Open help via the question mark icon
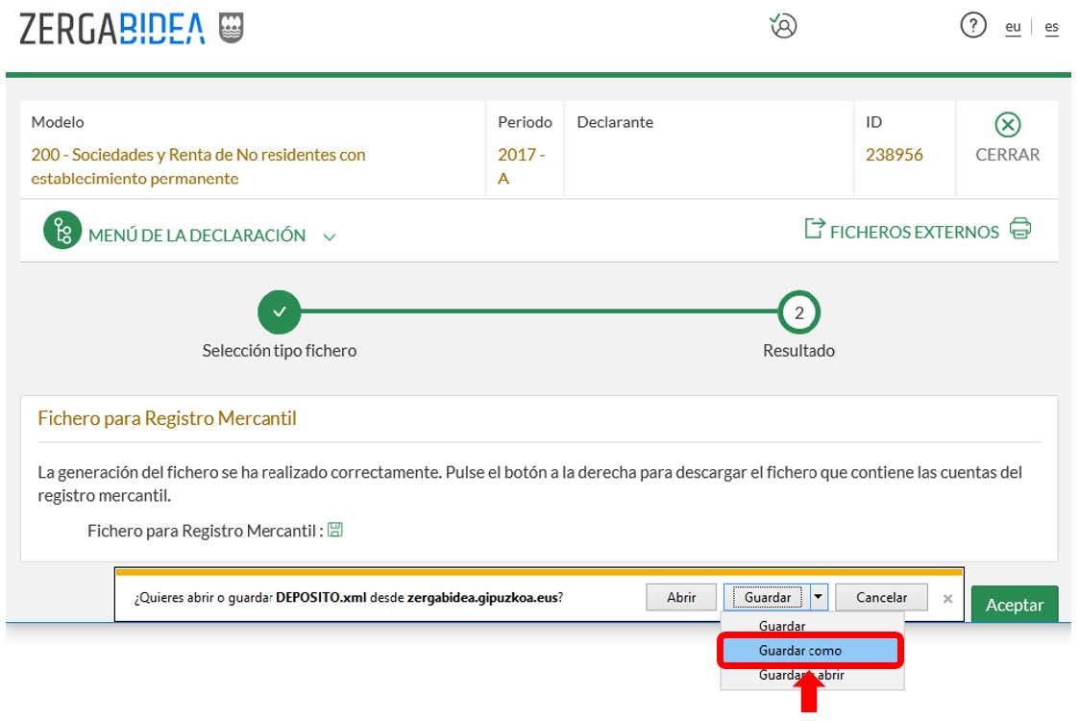Viewport: 1079px width, 721px height. pos(973,26)
